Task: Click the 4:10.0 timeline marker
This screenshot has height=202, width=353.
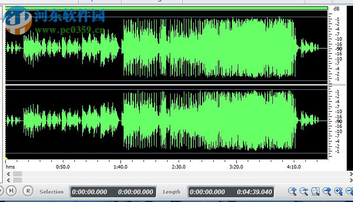Action: pos(294,167)
